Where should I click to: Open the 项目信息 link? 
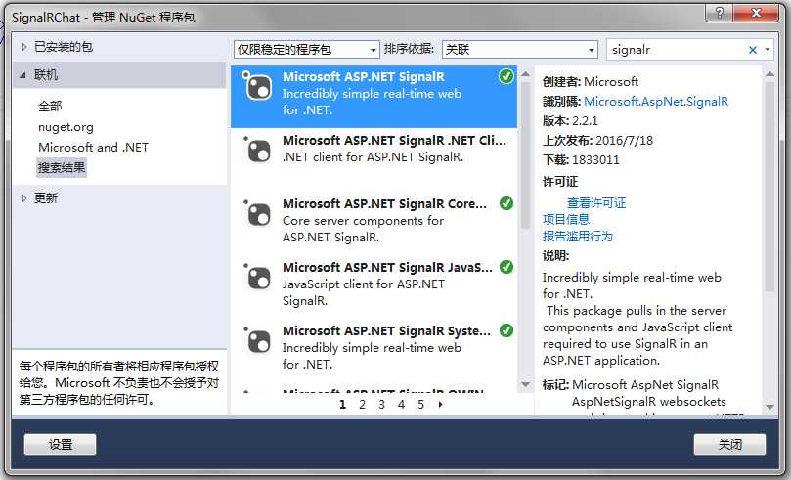coord(566,219)
